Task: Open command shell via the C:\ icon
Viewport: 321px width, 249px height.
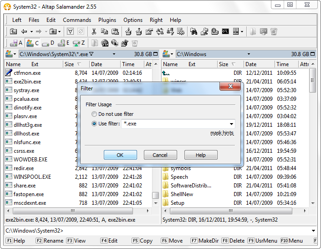Action: [225, 31]
